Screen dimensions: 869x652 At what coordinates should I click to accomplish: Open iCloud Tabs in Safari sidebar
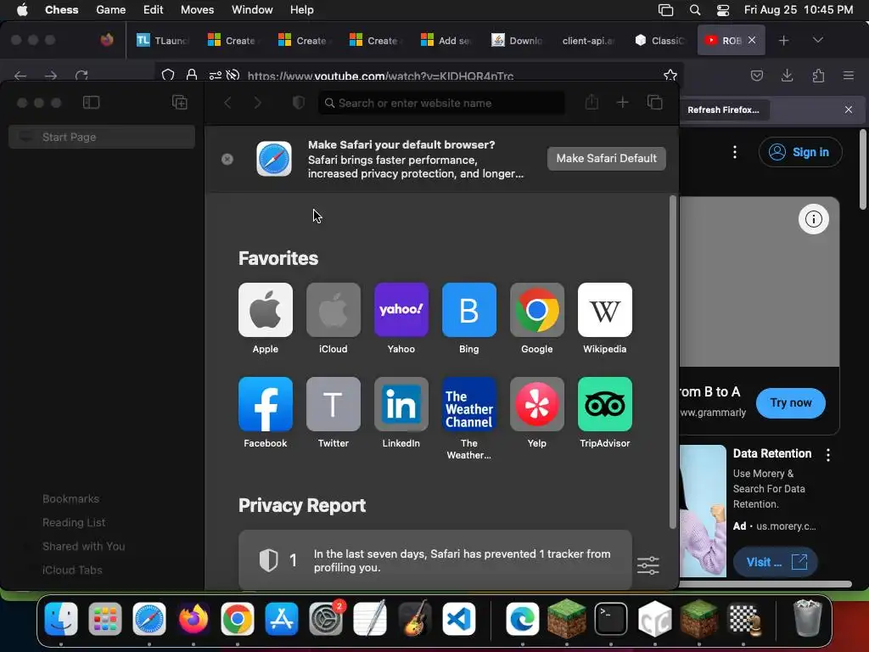72,570
